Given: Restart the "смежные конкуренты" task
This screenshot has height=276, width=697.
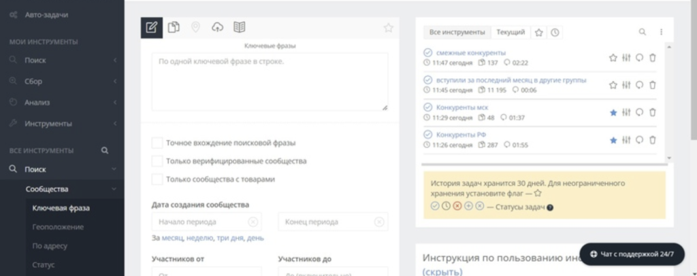Looking at the screenshot, I should coord(639,58).
